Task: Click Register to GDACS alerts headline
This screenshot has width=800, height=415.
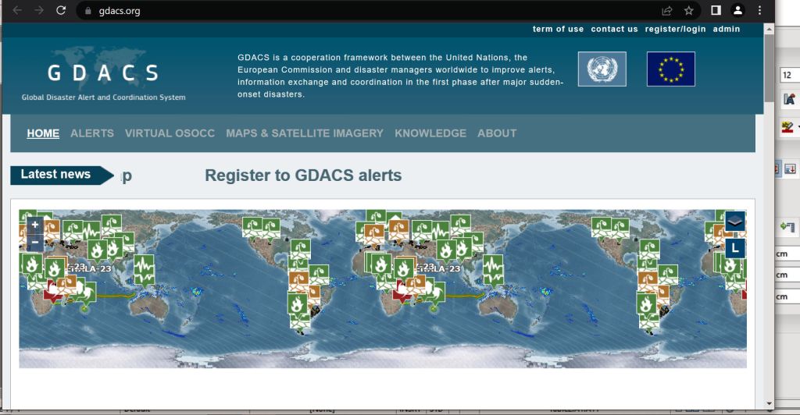Action: pyautogui.click(x=303, y=176)
